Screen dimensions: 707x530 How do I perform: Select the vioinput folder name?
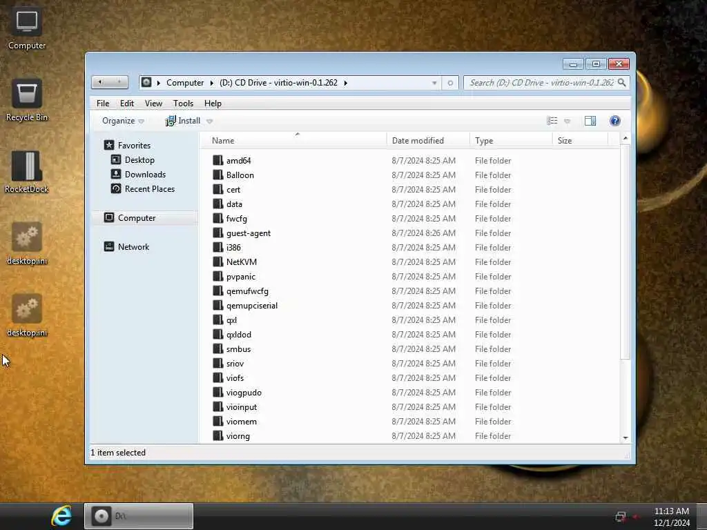[241, 407]
